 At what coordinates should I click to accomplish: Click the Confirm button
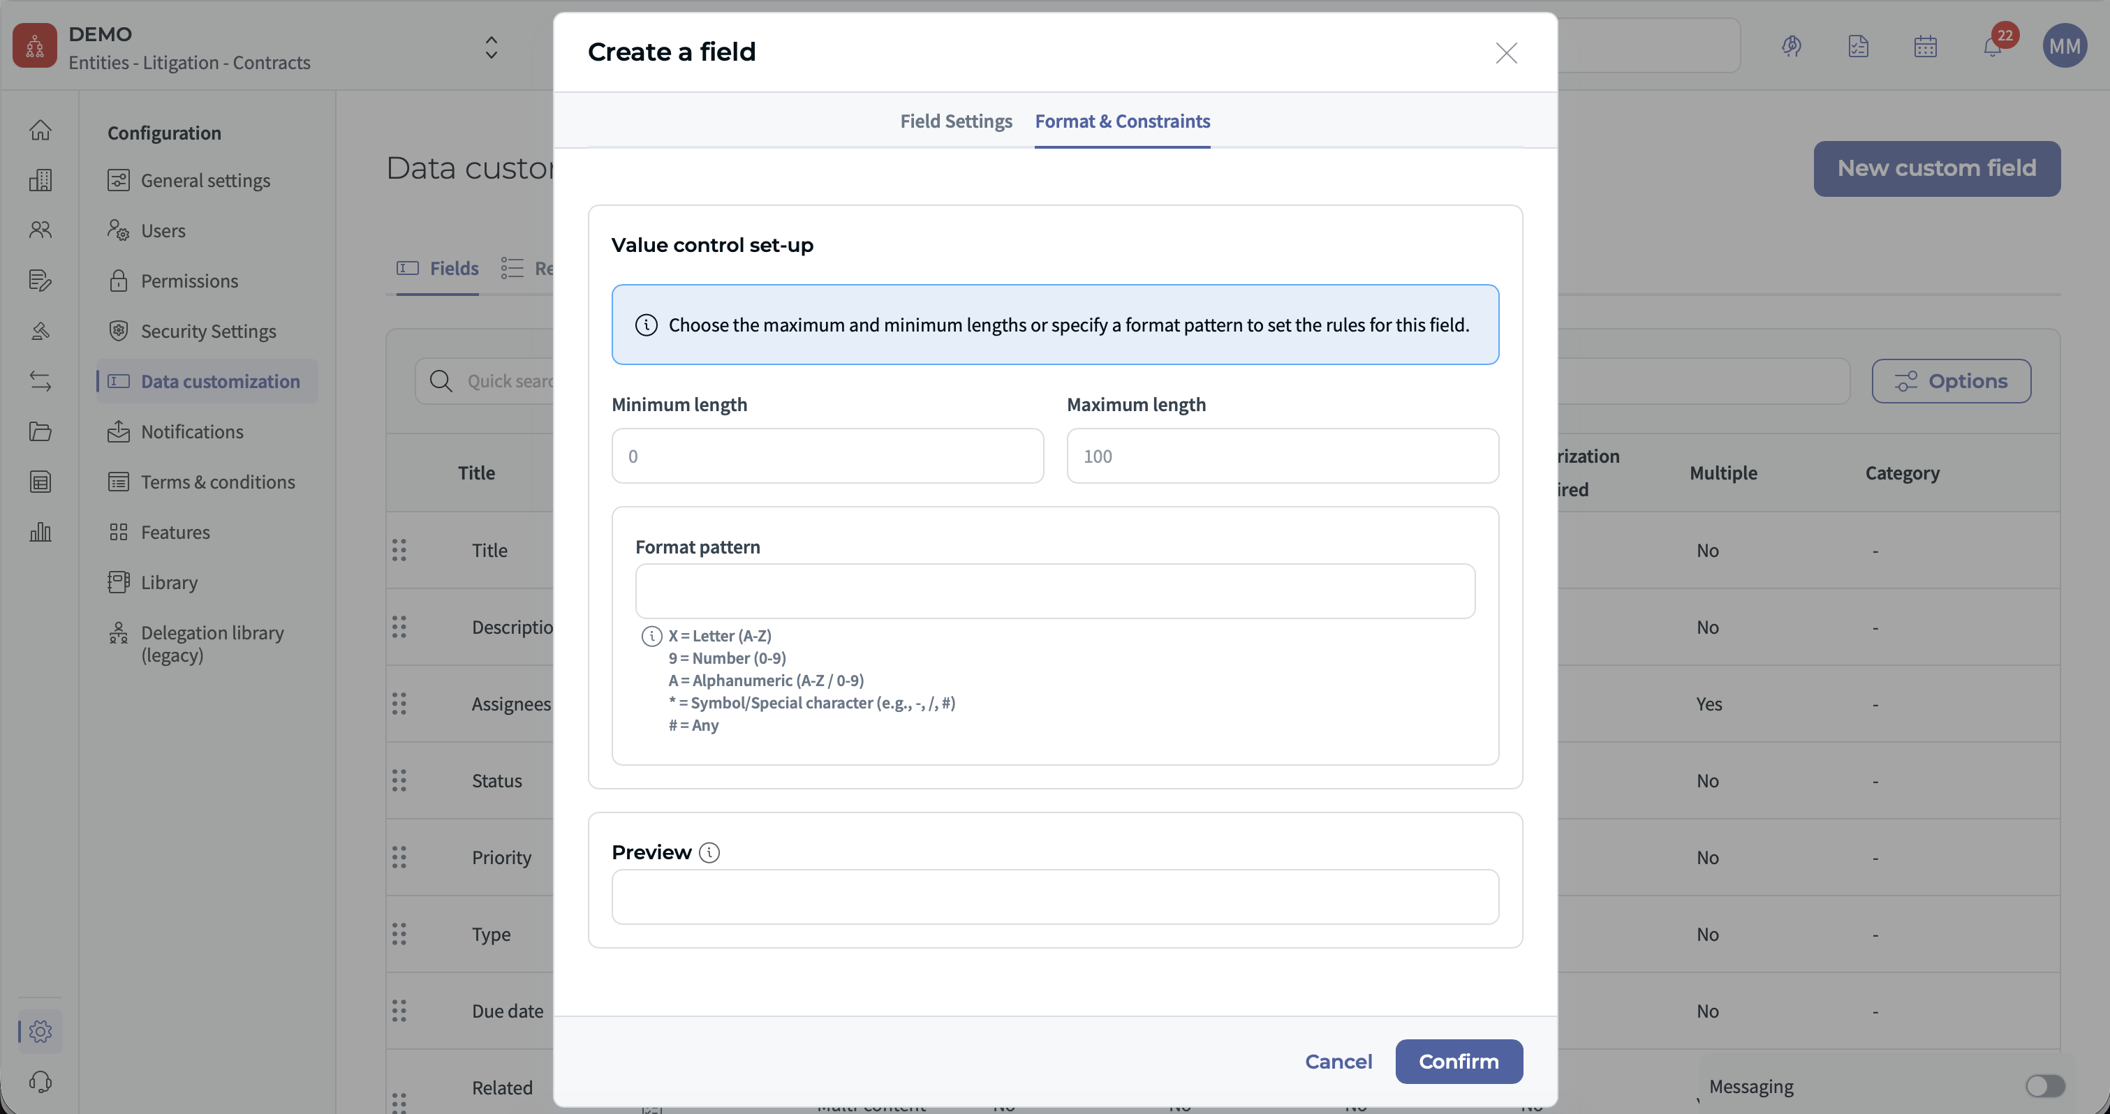coord(1458,1062)
